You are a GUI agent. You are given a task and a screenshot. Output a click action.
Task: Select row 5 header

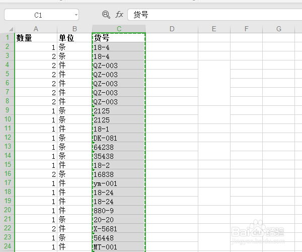[x=8, y=74]
